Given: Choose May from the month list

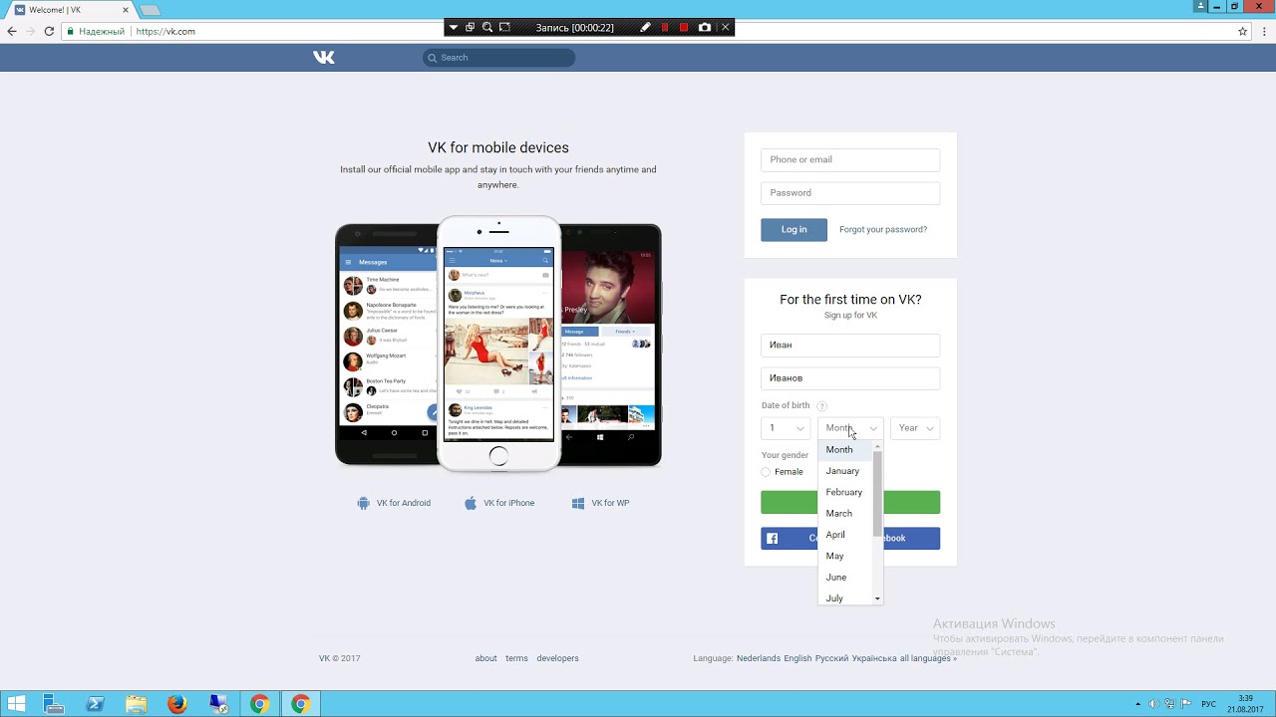Looking at the screenshot, I should [x=845, y=556].
